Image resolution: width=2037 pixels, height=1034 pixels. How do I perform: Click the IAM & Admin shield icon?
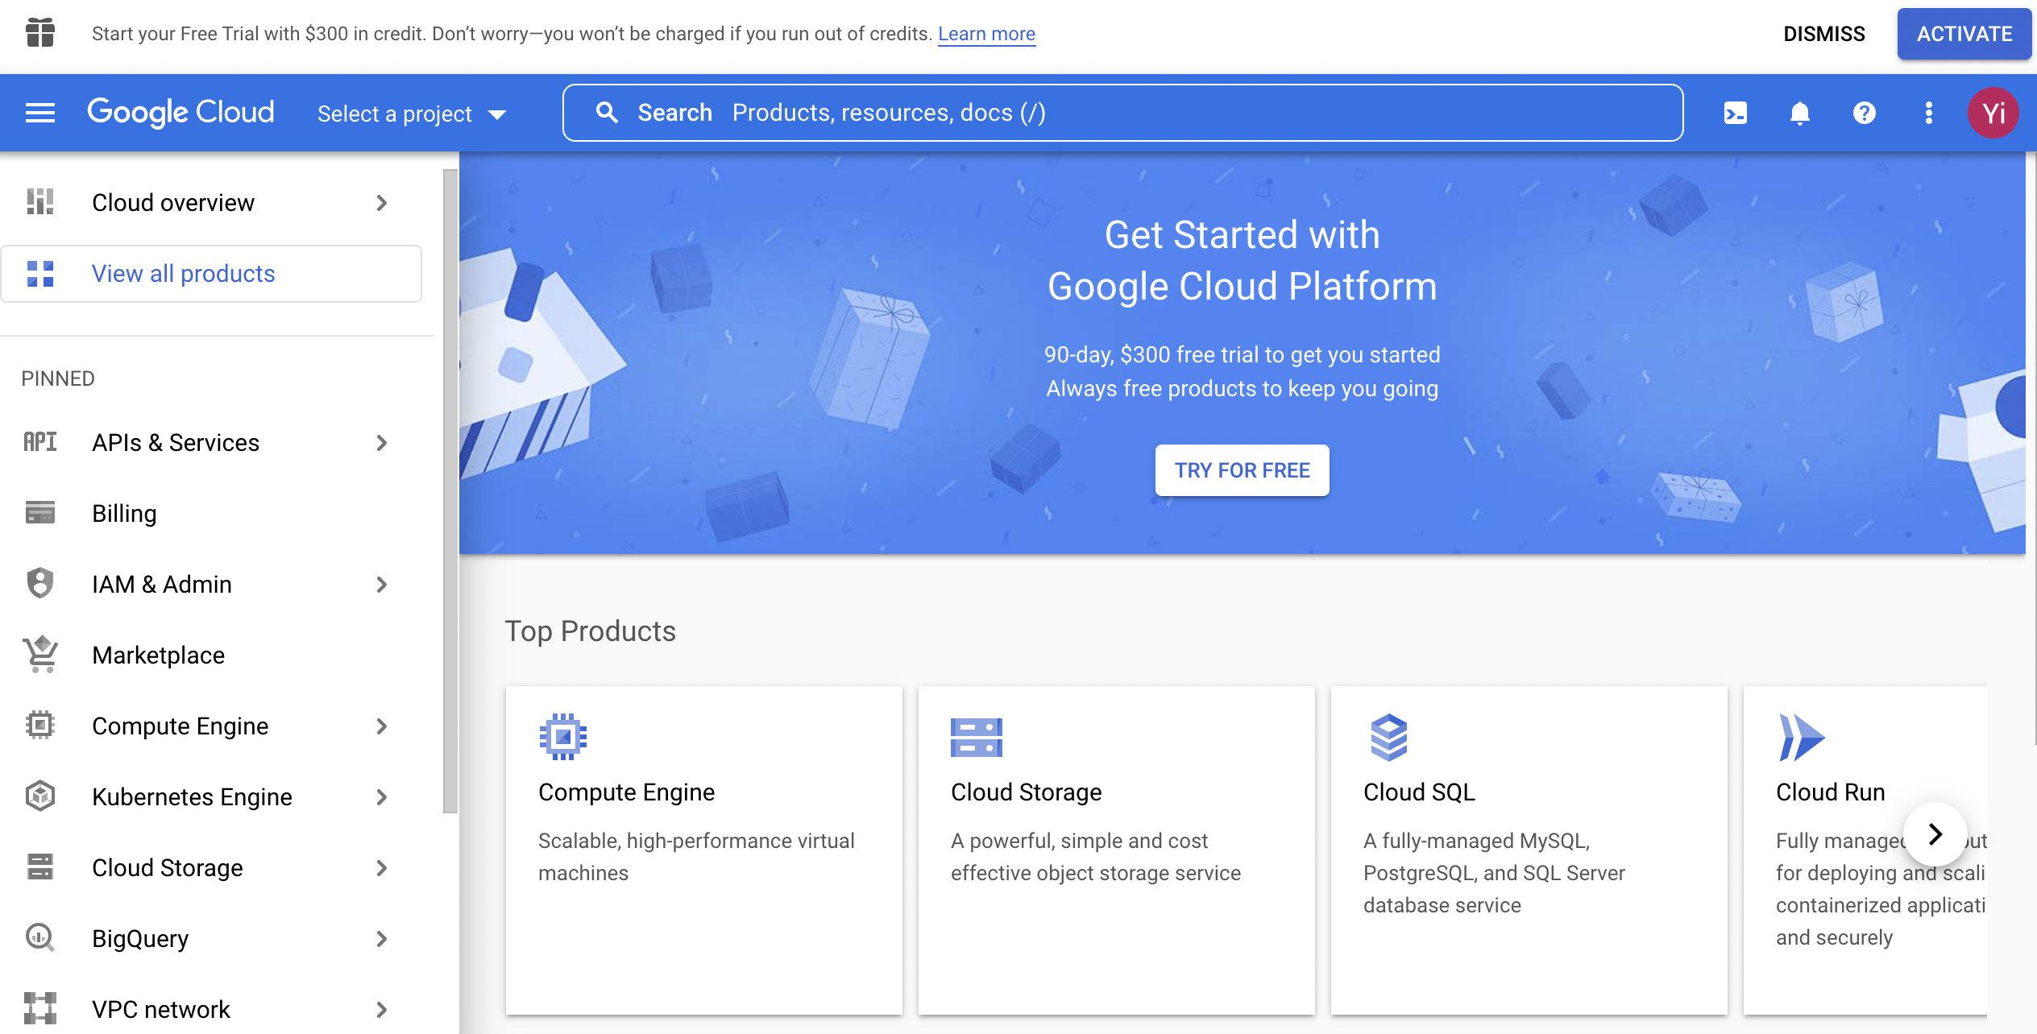coord(40,584)
